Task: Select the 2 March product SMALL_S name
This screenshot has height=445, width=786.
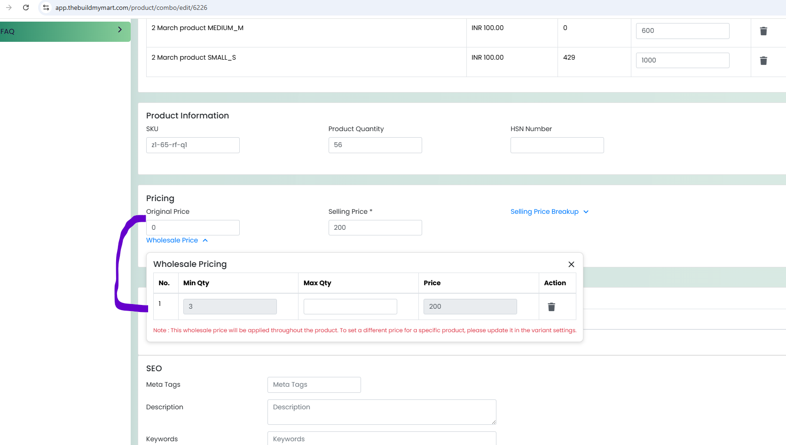Action: pos(194,57)
